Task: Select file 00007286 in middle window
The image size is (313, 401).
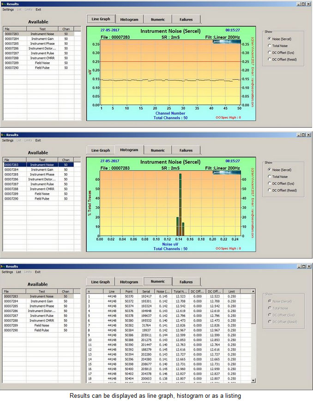Action: [x=12, y=179]
